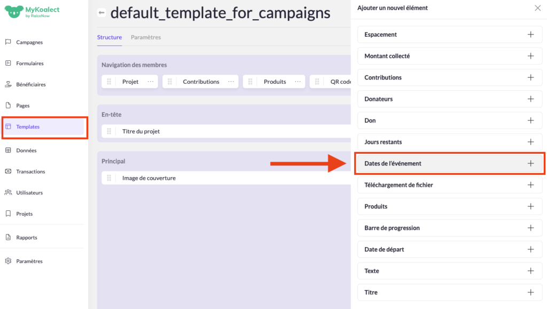Click the back arrow beside template title
The image size is (547, 309).
click(x=101, y=13)
